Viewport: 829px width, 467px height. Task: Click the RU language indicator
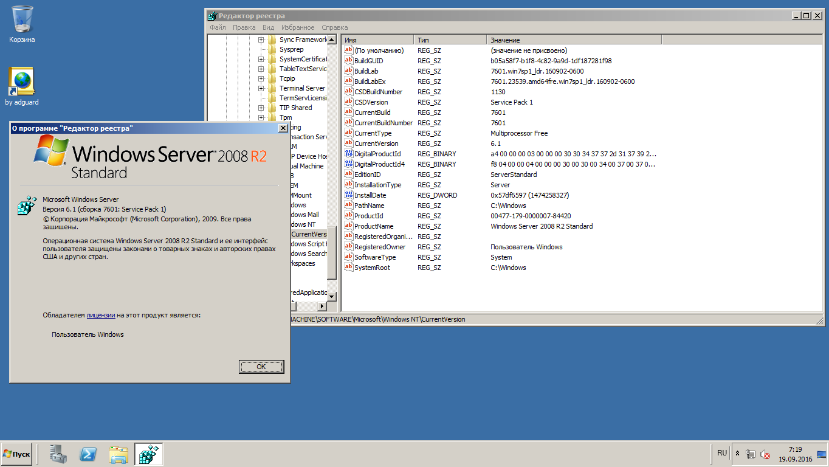pos(721,453)
